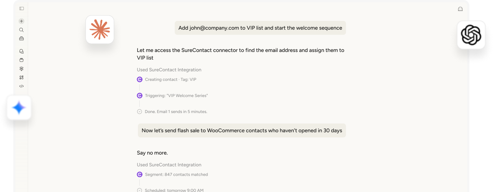Image resolution: width=493 pixels, height=192 pixels.
Task: Select the "VIP Welcome Series" trigger step
Action: [x=176, y=96]
